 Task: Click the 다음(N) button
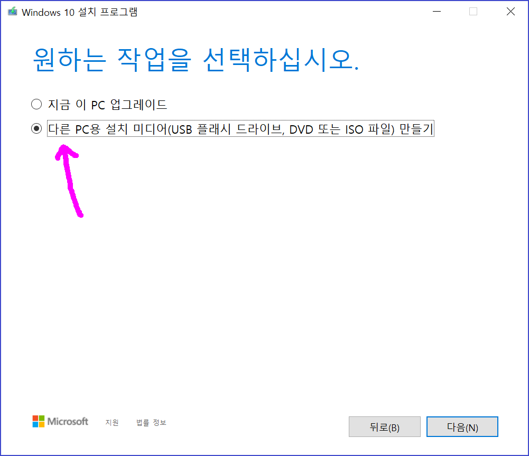(x=462, y=426)
